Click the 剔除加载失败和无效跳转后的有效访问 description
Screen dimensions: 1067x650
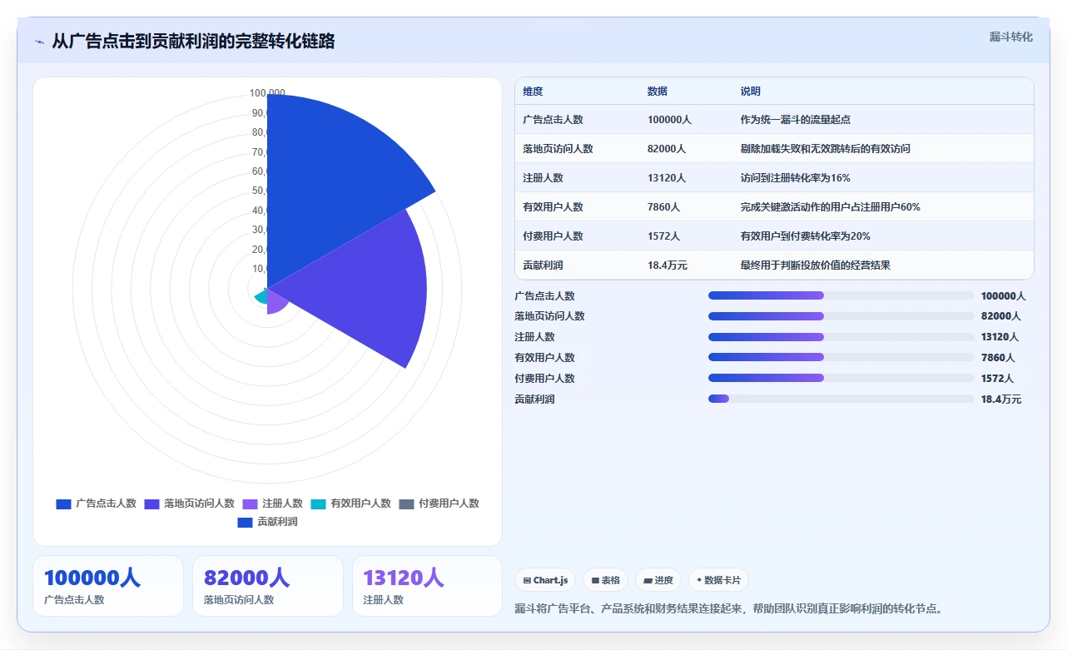pyautogui.click(x=826, y=149)
